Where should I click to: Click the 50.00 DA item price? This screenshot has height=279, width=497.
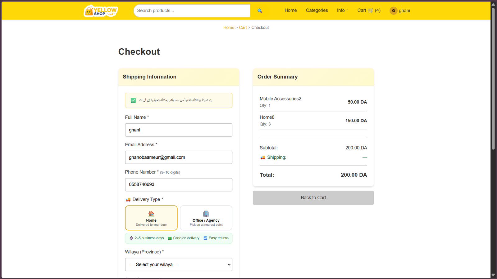[357, 102]
